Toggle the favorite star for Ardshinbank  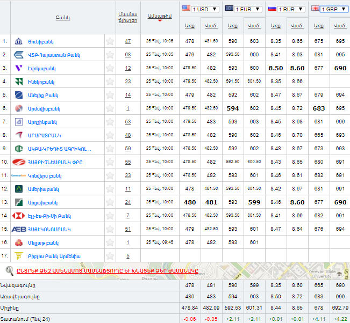110,122
